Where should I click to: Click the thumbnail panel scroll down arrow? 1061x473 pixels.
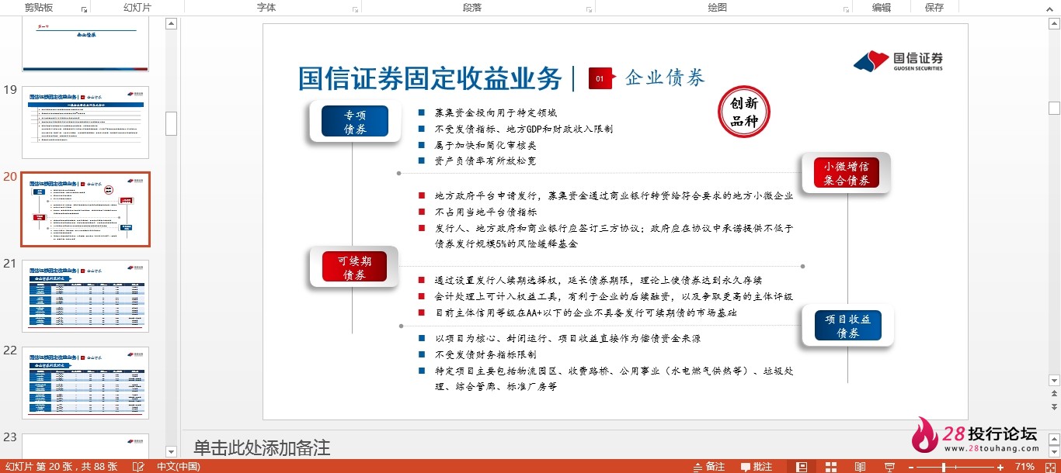(x=172, y=451)
